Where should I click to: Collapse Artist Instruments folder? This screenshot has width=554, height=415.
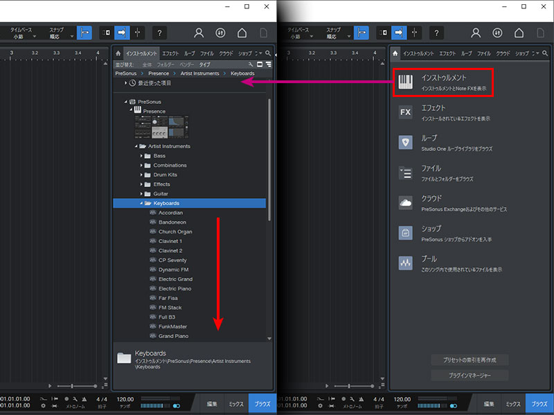[136, 146]
